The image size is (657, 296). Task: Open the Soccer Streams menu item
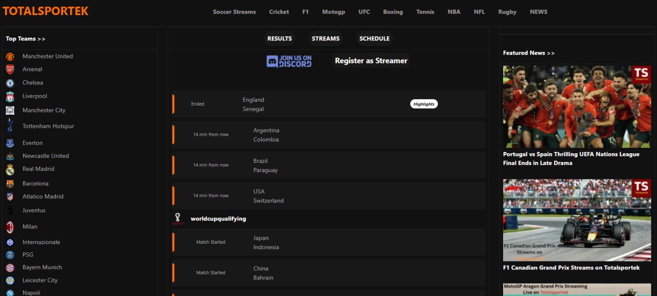[234, 12]
